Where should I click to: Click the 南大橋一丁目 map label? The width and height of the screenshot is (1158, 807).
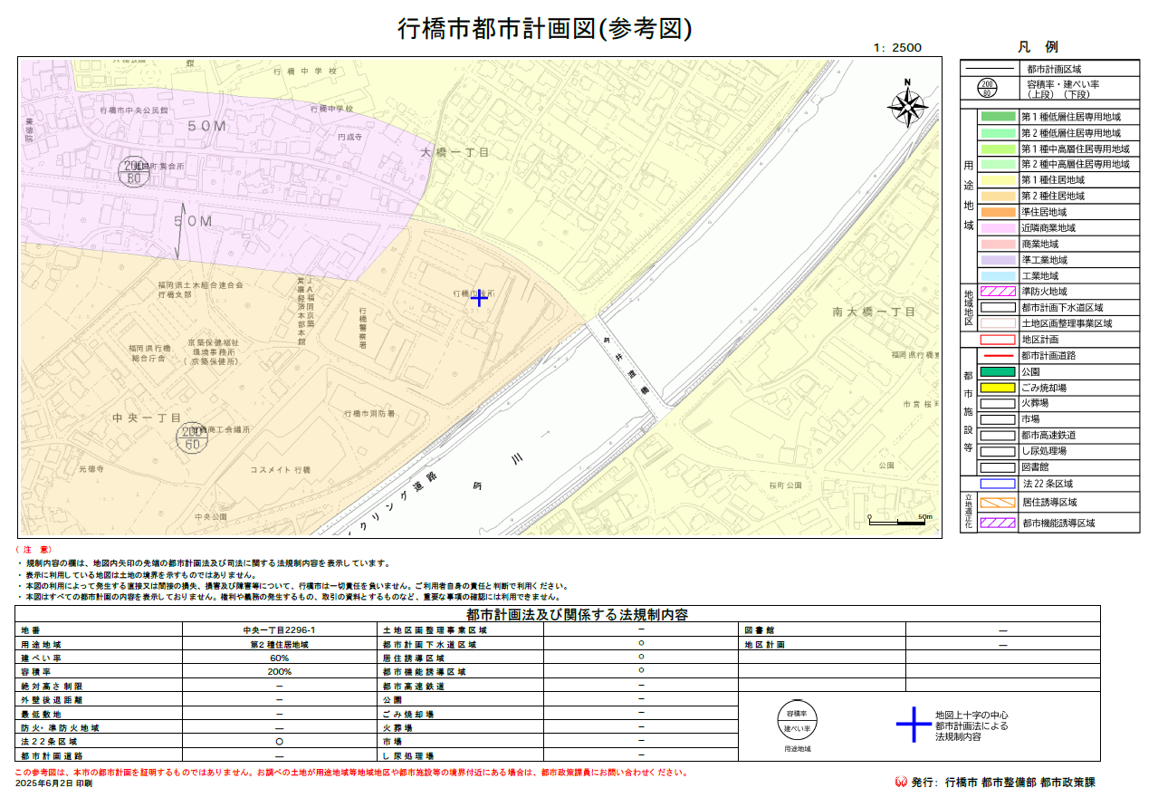click(x=874, y=312)
